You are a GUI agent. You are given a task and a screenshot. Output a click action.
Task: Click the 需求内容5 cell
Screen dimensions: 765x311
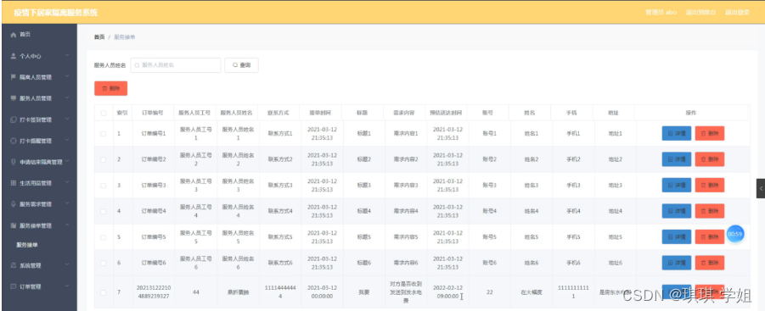click(406, 237)
